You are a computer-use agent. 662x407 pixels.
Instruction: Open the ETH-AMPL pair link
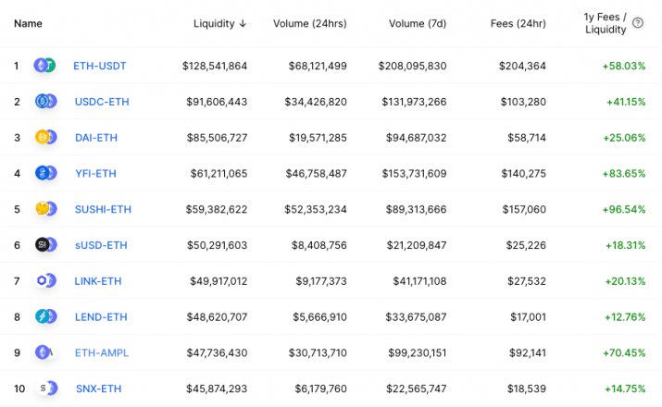(102, 352)
